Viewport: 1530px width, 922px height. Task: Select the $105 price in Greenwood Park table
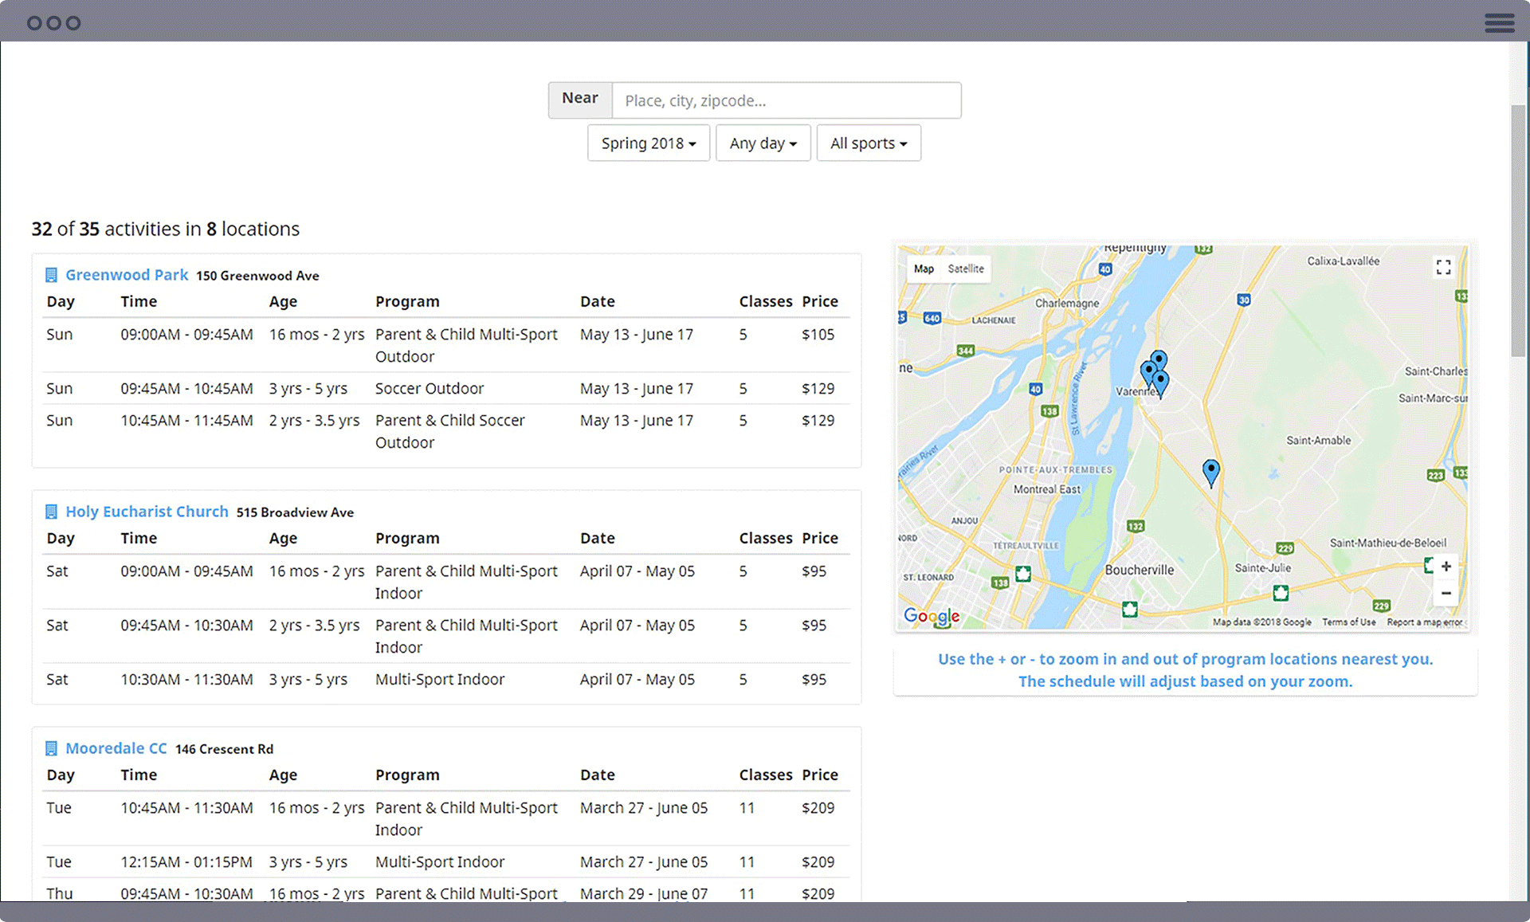coord(818,335)
